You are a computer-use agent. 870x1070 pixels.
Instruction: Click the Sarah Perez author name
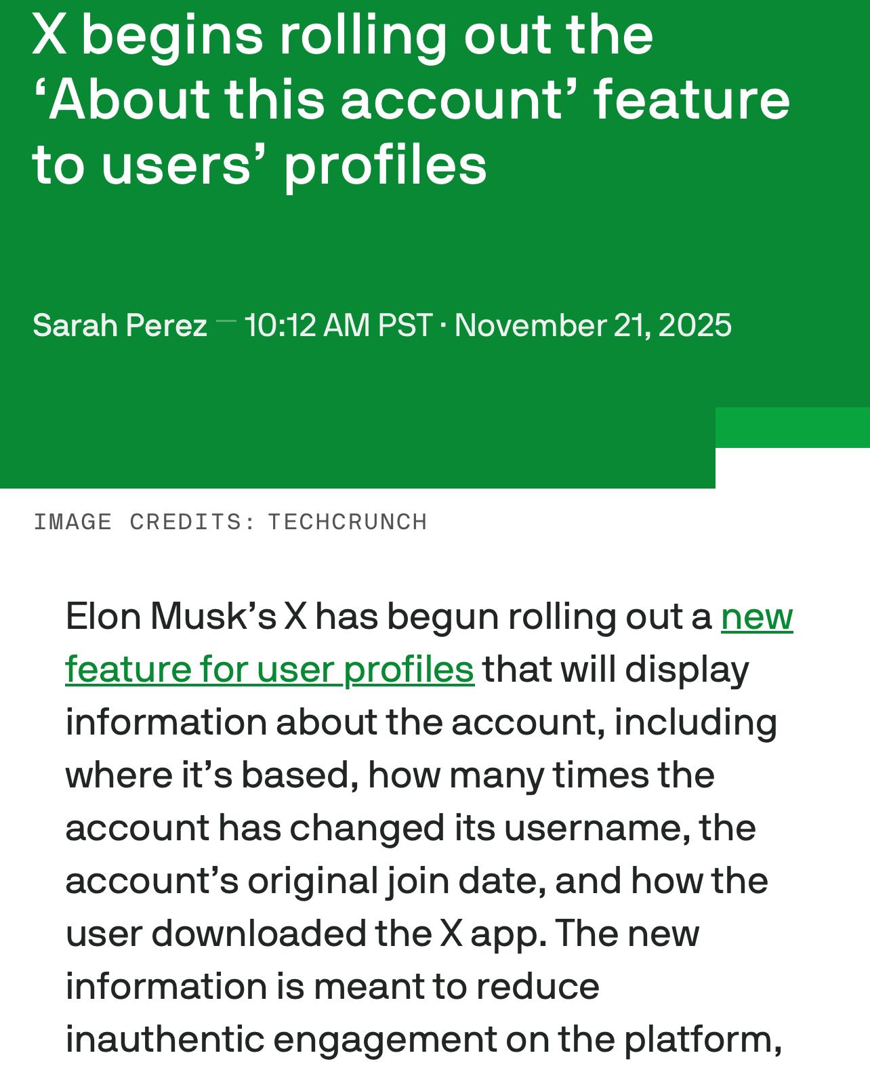[x=120, y=325]
